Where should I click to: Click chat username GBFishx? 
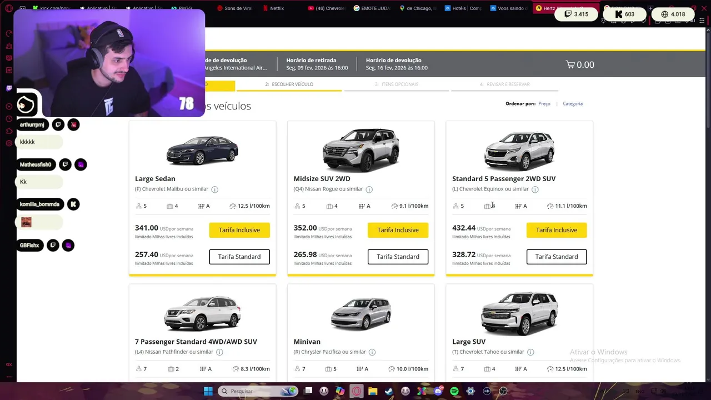[29, 246]
